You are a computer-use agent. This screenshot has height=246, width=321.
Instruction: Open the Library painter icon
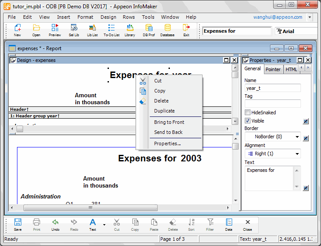point(130,30)
